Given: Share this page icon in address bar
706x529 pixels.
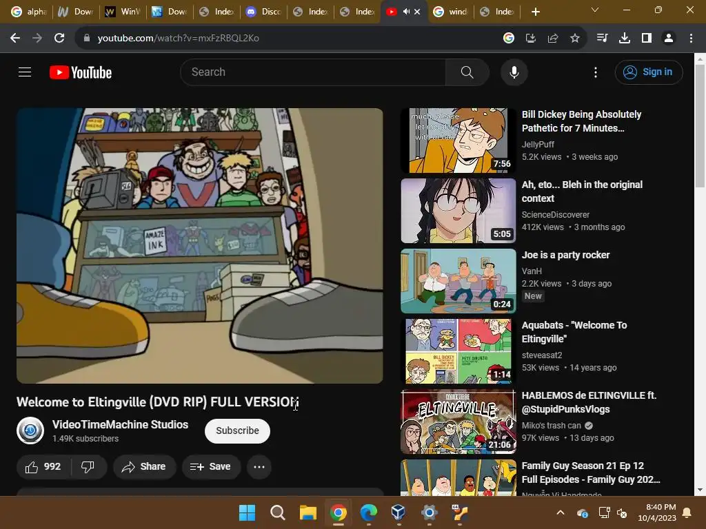Looking at the screenshot, I should [553, 39].
